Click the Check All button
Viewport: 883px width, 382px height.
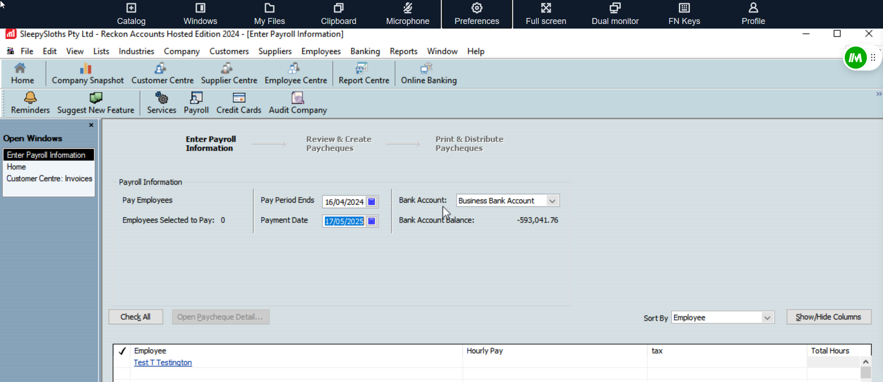click(x=135, y=317)
